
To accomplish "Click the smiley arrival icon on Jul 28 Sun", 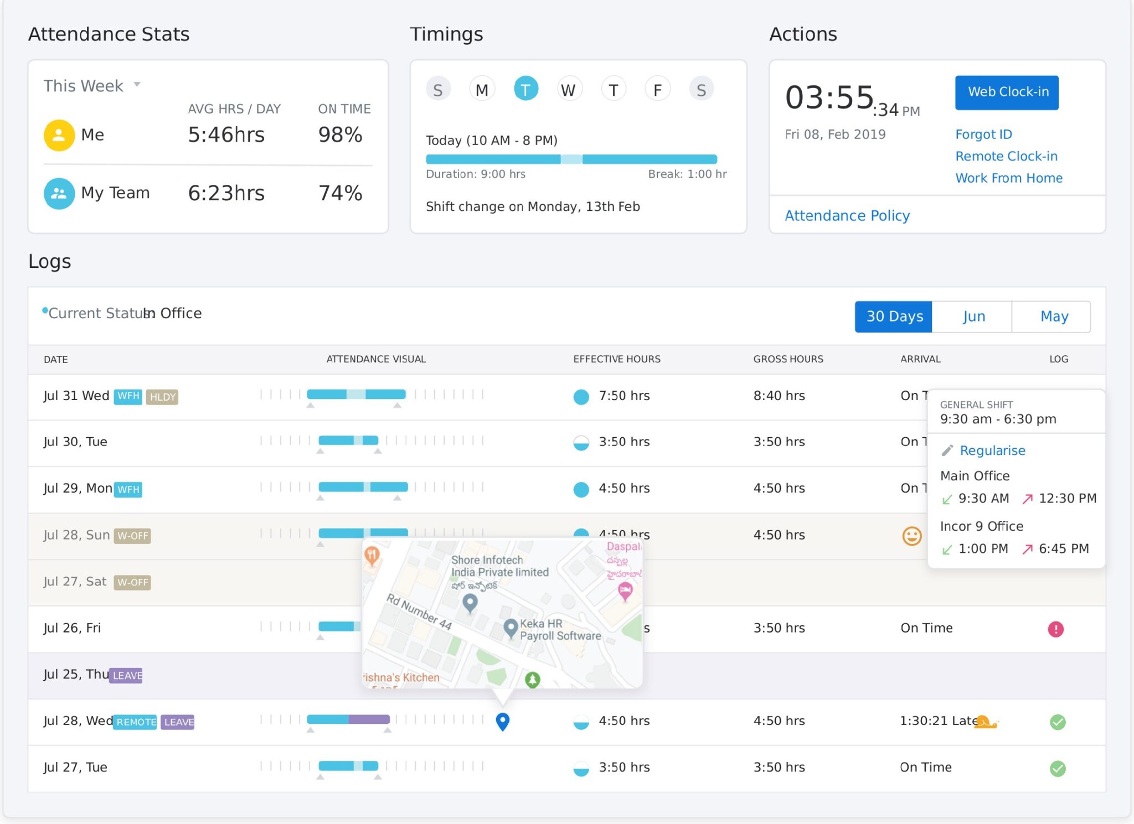I will point(911,536).
